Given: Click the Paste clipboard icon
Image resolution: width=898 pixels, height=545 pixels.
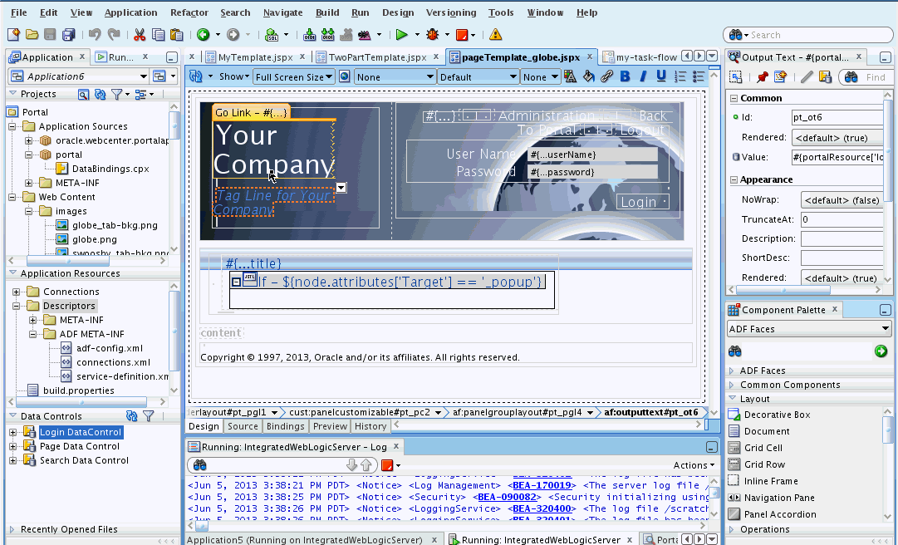Looking at the screenshot, I should coord(176,35).
